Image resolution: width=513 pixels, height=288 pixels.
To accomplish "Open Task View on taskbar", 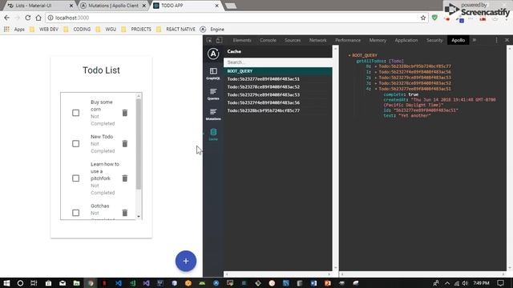I will (x=34, y=283).
